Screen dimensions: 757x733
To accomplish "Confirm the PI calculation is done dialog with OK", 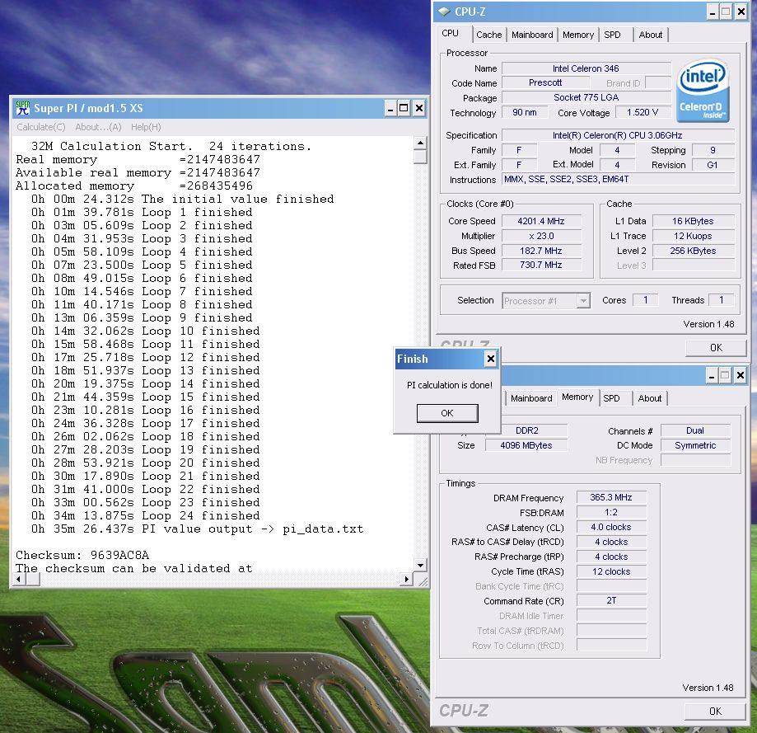I will pyautogui.click(x=447, y=413).
